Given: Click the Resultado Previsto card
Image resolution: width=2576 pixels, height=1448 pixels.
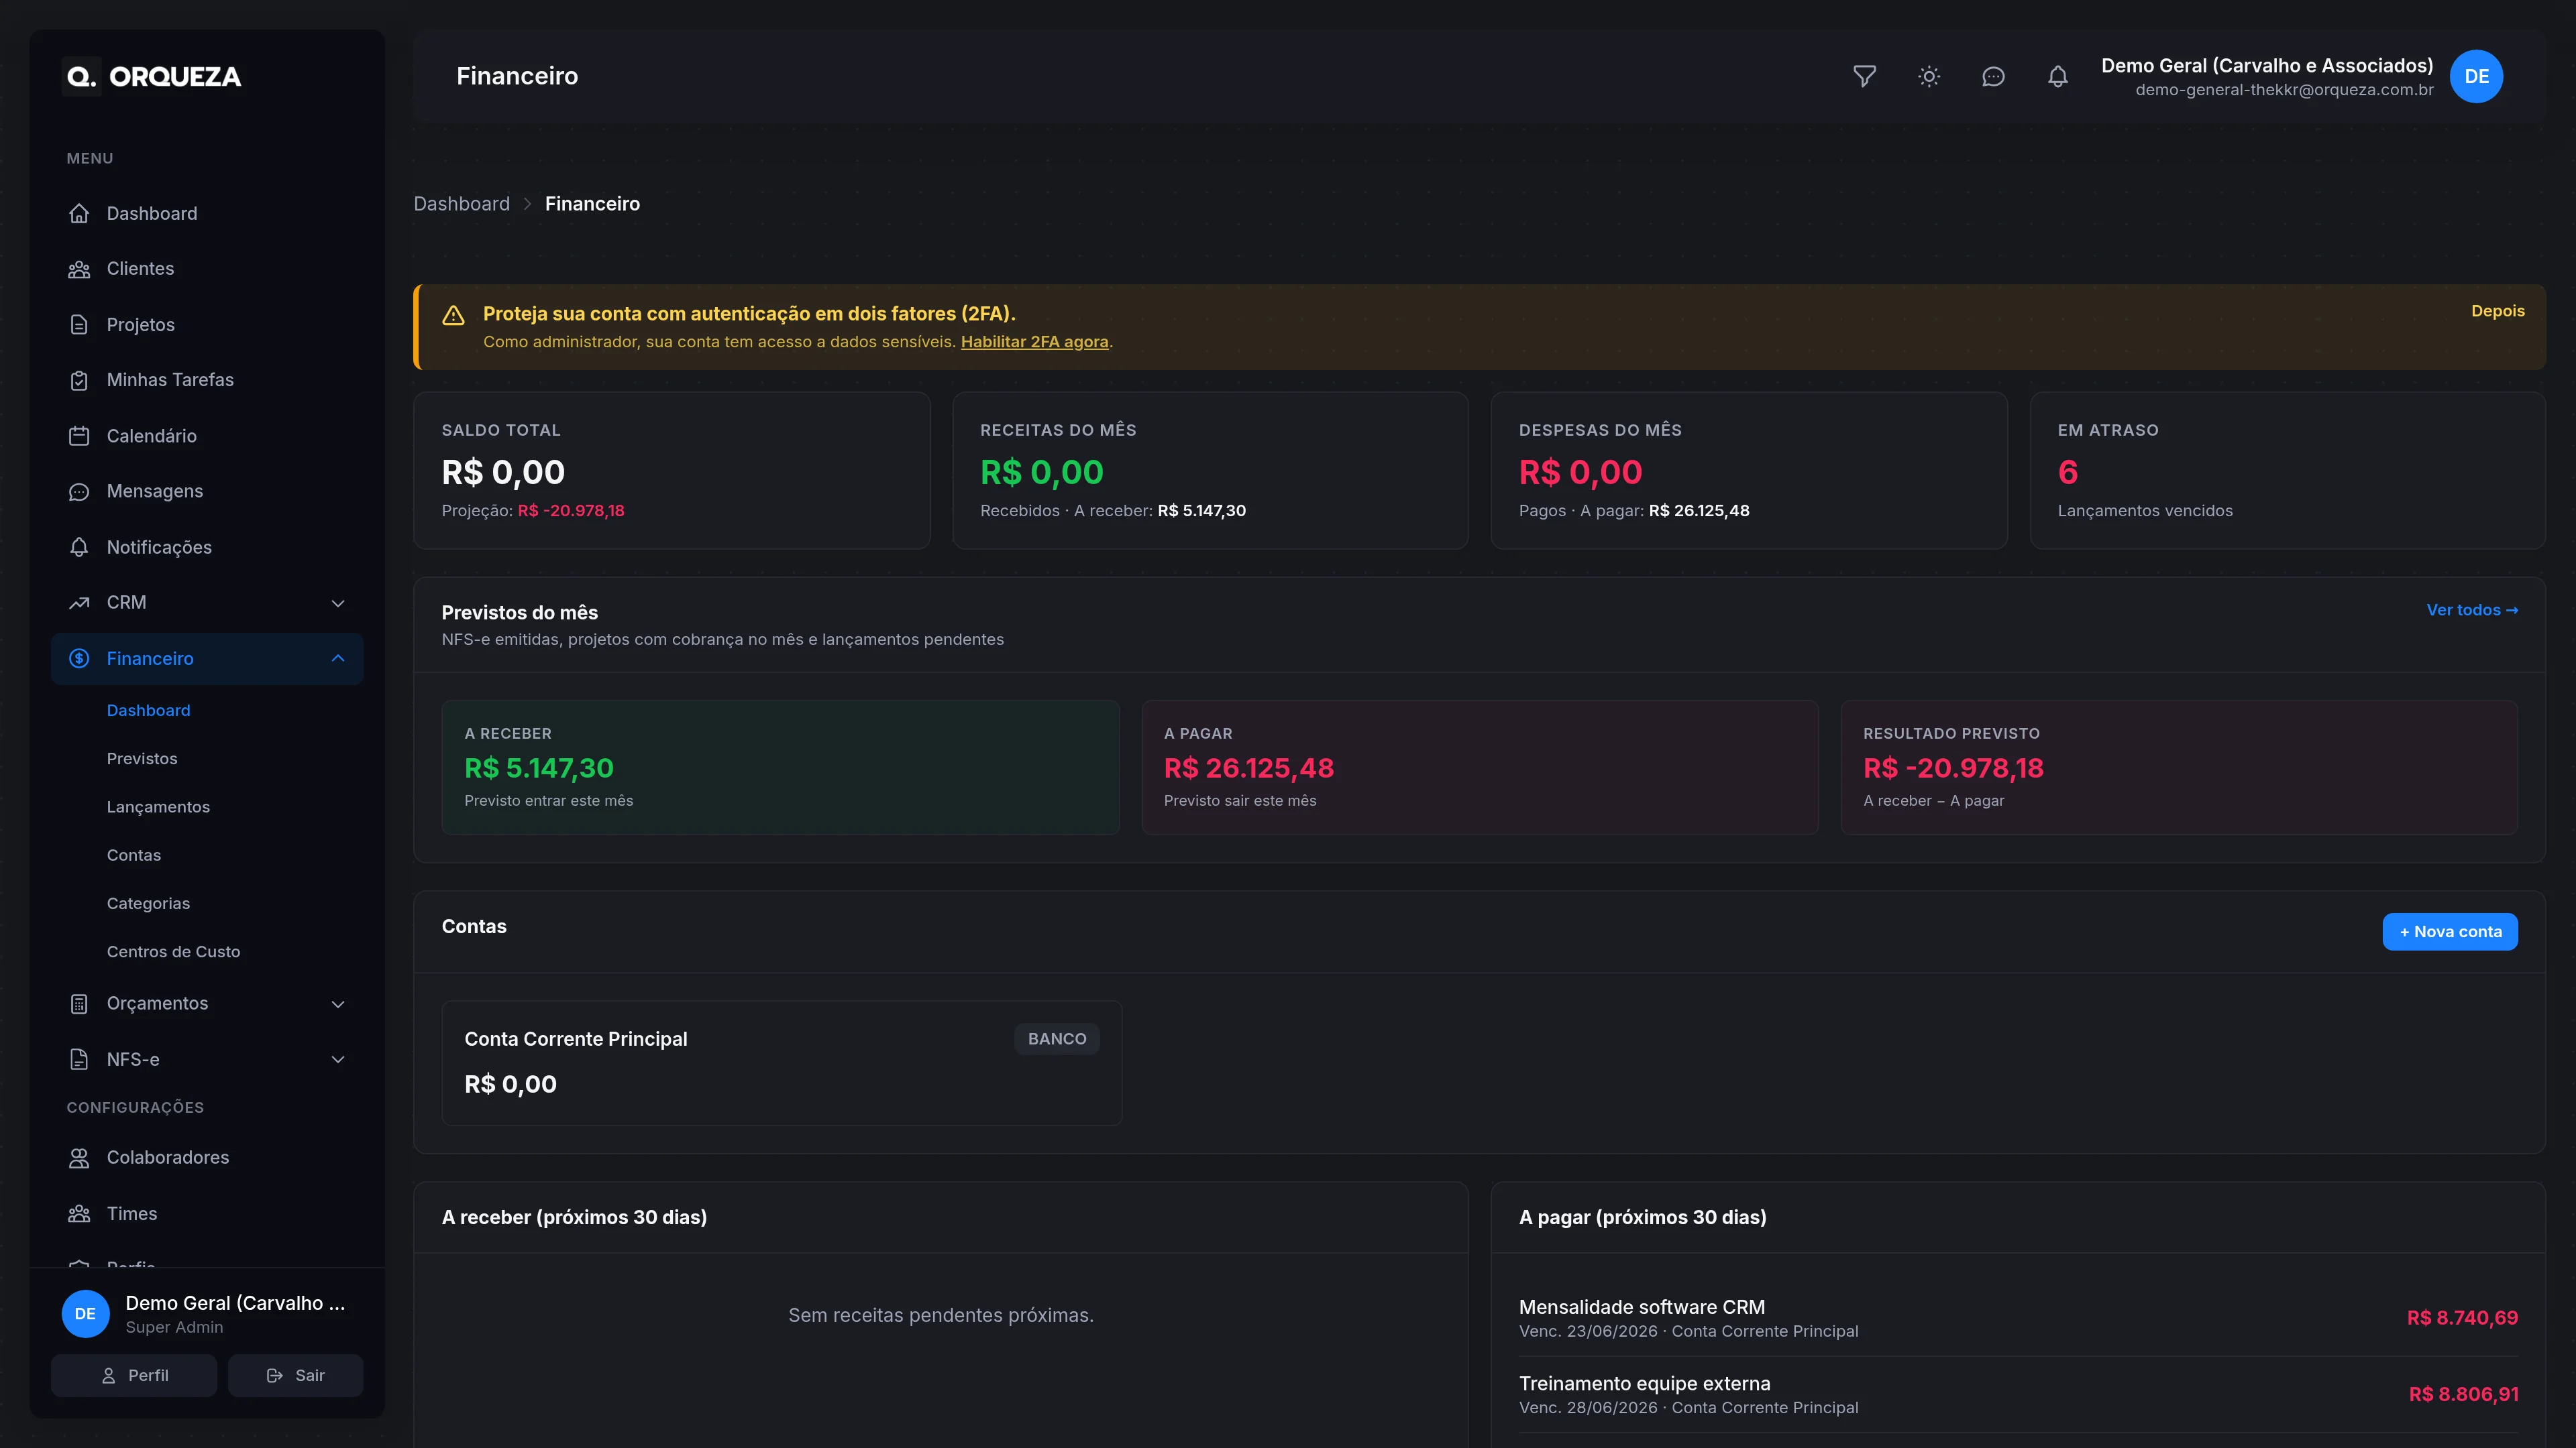Looking at the screenshot, I should 2179,768.
